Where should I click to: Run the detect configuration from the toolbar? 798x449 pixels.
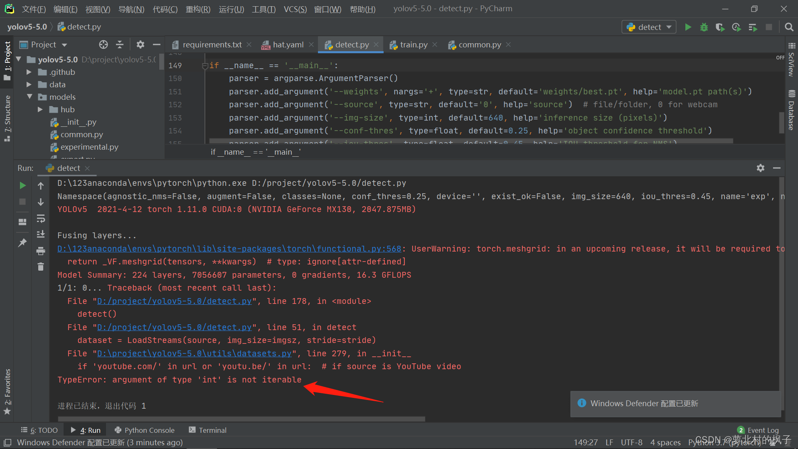click(688, 27)
